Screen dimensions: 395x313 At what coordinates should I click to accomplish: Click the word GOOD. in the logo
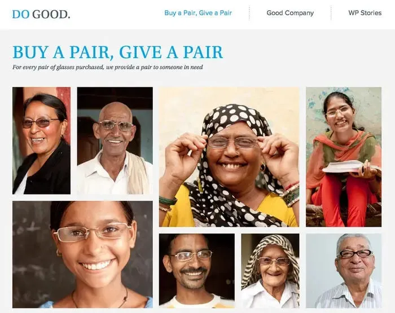[51, 14]
